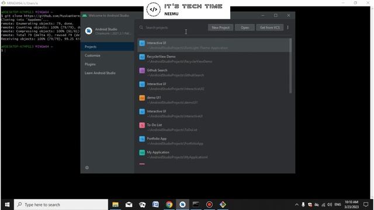Open the notification center icon
This screenshot has height=210, width=374.
366,205
